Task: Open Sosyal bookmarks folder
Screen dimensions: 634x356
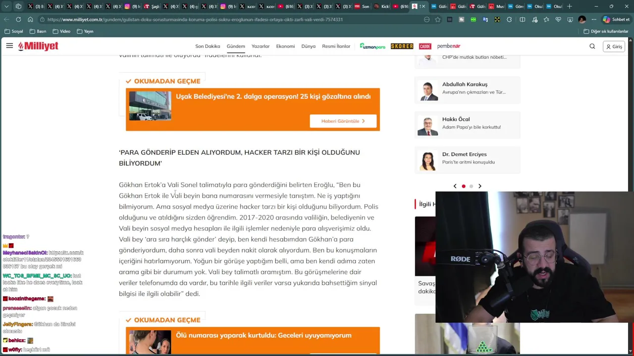Action: click(x=14, y=31)
